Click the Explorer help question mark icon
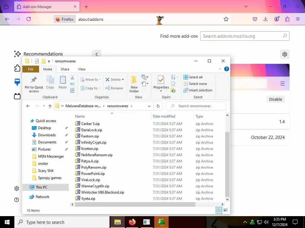This screenshot has width=305, height=228. pos(227,69)
